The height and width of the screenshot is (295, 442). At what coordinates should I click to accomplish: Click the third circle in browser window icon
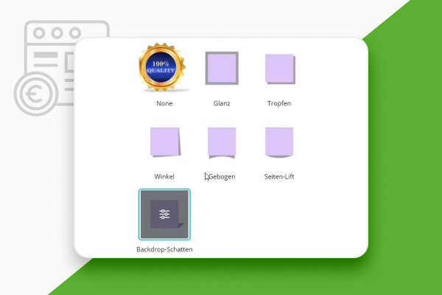click(x=75, y=32)
